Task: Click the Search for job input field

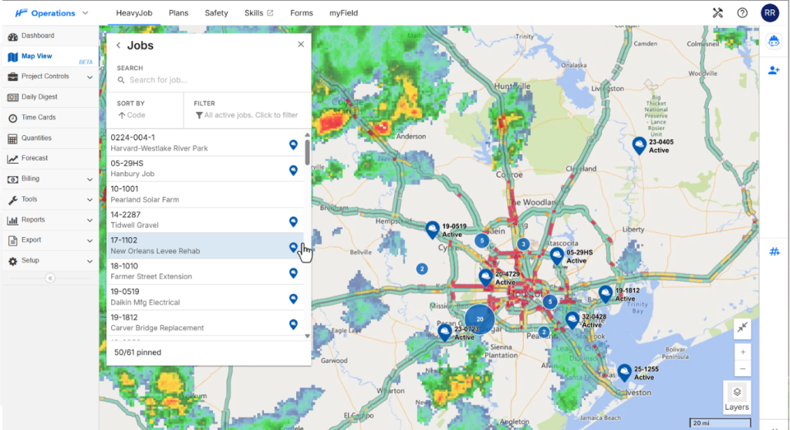Action: coord(208,80)
